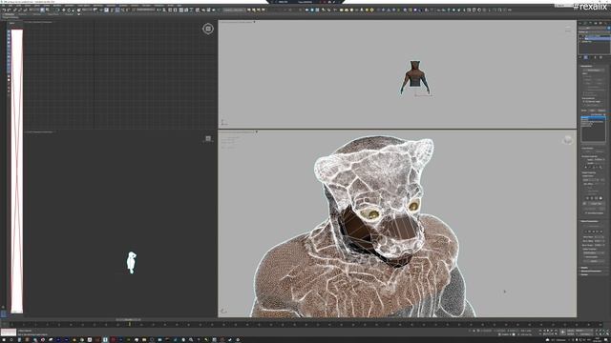Click the bottom-left viewport label menu
Image resolution: width=611 pixels, height=343 pixels.
point(39,131)
